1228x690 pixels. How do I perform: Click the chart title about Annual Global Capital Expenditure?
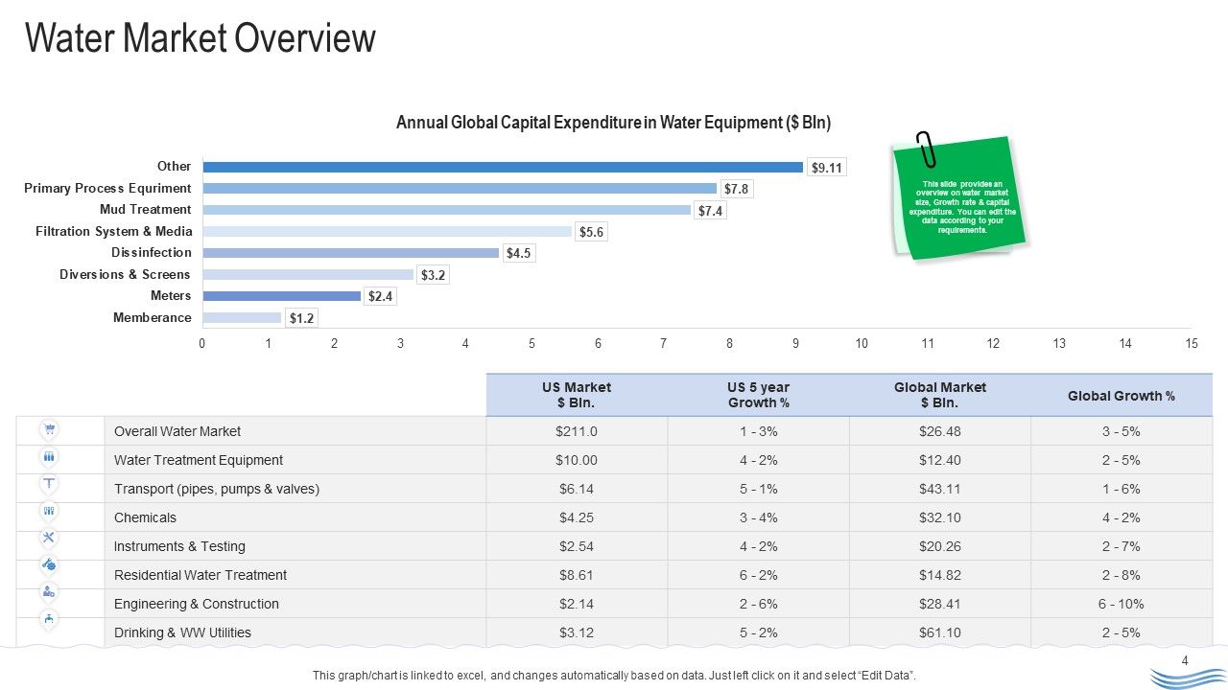click(614, 123)
